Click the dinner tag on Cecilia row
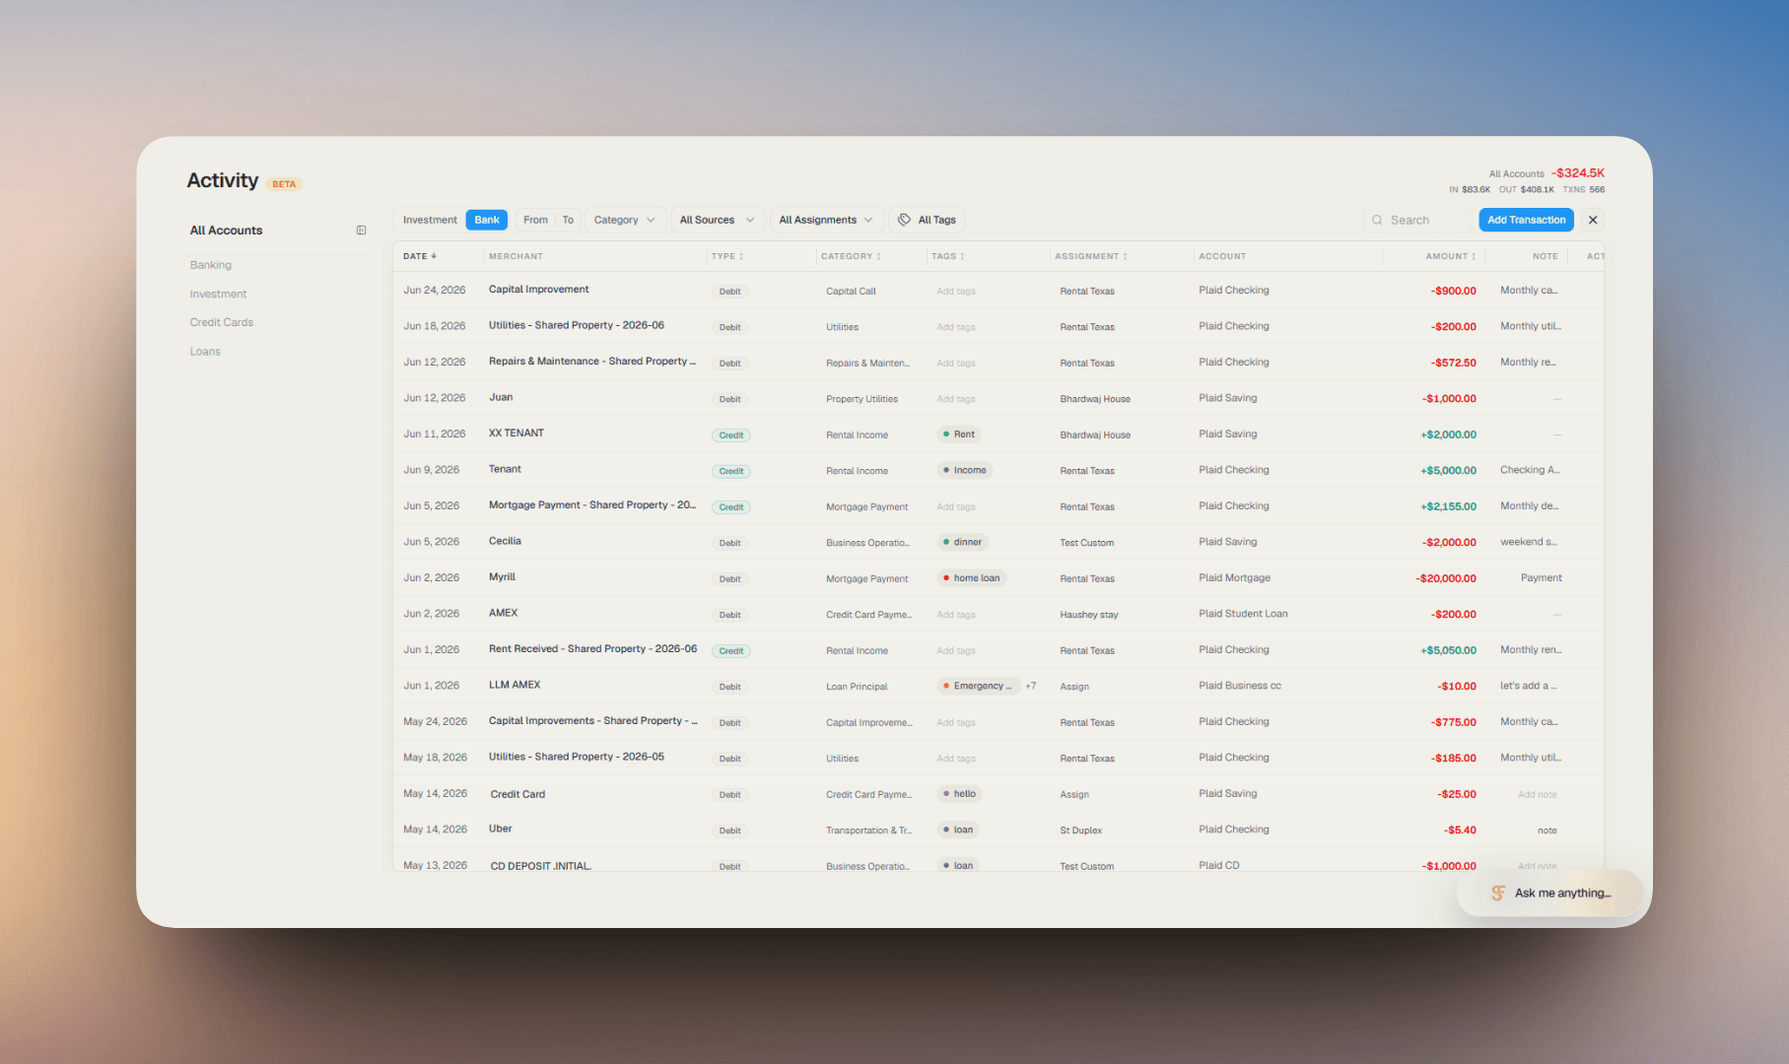 (x=962, y=542)
